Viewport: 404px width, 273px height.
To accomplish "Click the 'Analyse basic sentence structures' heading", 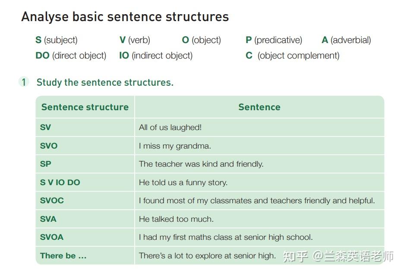I will click(125, 17).
